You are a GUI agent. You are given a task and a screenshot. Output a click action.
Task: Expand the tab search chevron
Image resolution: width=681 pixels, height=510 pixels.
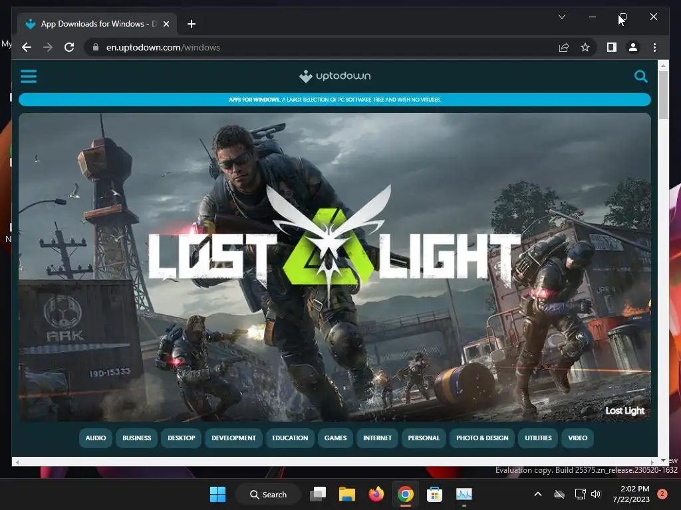tap(561, 17)
